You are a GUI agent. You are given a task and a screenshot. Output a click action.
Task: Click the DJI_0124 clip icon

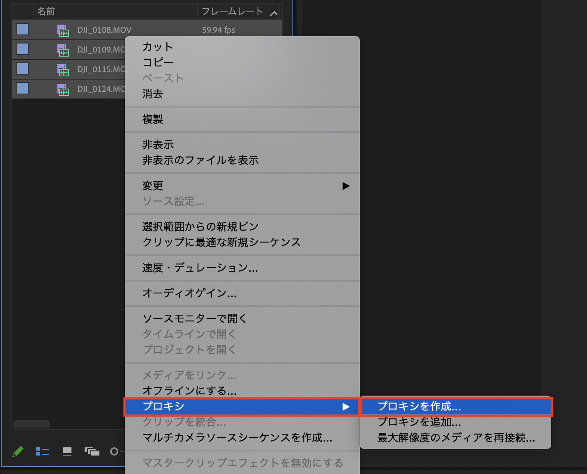click(62, 89)
